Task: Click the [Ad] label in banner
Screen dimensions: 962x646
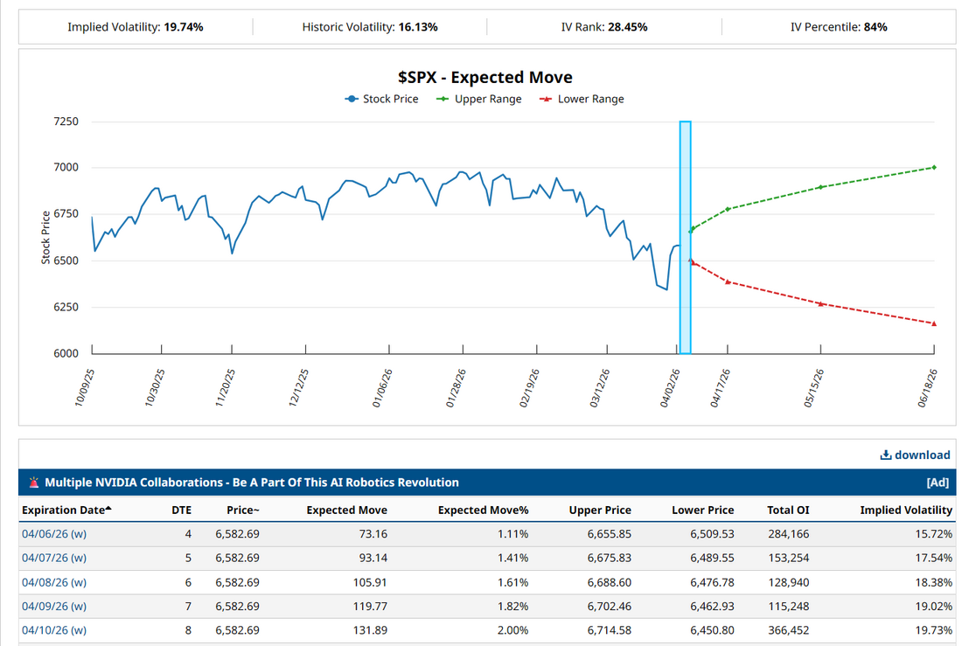Action: tap(938, 483)
